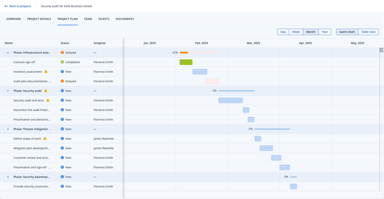
Task: Select the Gantt chart view
Action: click(347, 32)
